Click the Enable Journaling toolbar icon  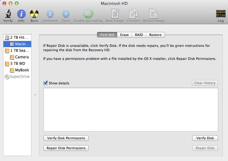pyautogui.click(x=88, y=14)
